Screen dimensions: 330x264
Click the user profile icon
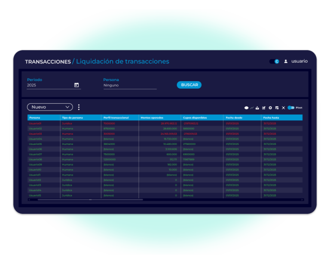286,61
